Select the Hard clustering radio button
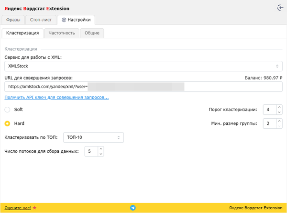Viewport: 287px width, 213px height. pos(7,123)
